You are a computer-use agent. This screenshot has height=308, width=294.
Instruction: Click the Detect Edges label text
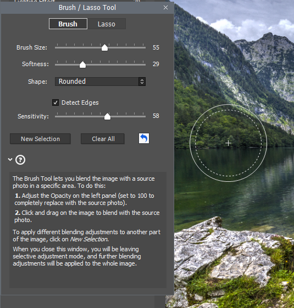(x=80, y=102)
